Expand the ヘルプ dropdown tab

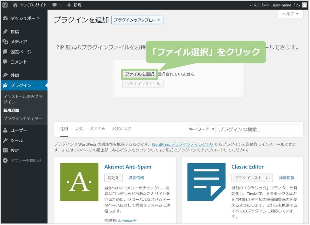[290, 14]
